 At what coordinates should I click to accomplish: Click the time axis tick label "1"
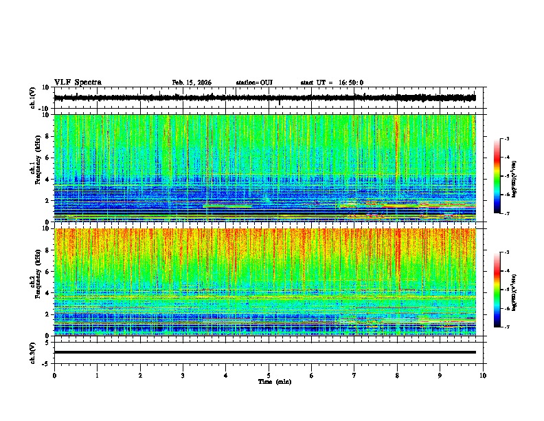pos(97,376)
